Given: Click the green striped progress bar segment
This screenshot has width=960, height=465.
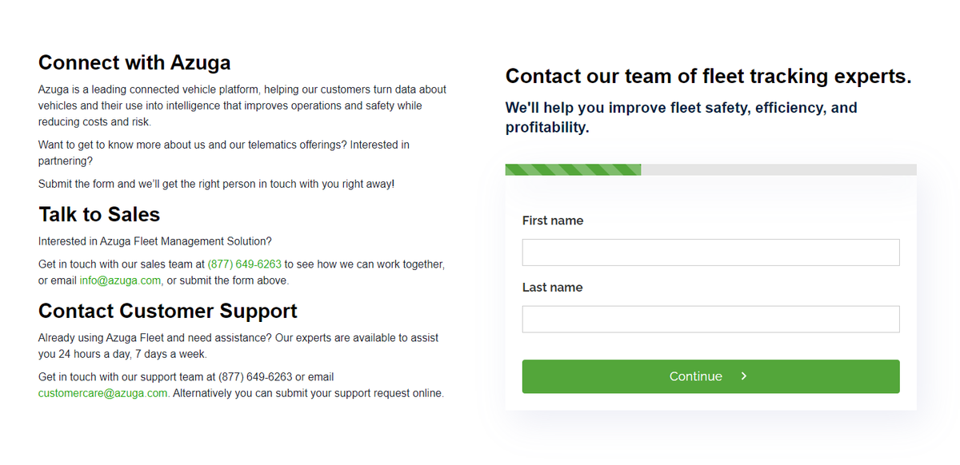Looking at the screenshot, I should click(x=573, y=169).
